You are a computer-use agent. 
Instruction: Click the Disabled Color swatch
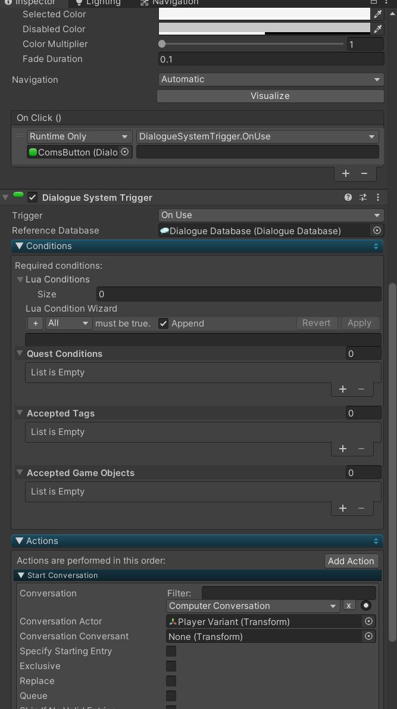pos(265,29)
